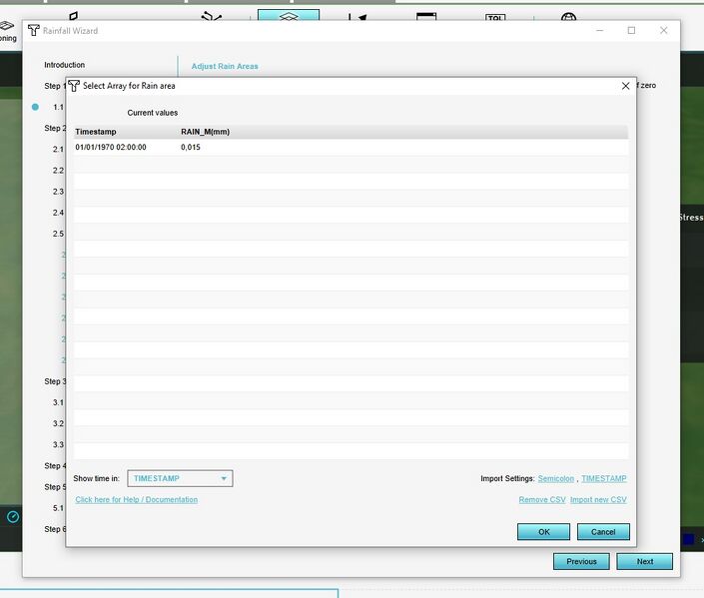Go to the Next wizard step
704x598 pixels.
pyautogui.click(x=644, y=561)
